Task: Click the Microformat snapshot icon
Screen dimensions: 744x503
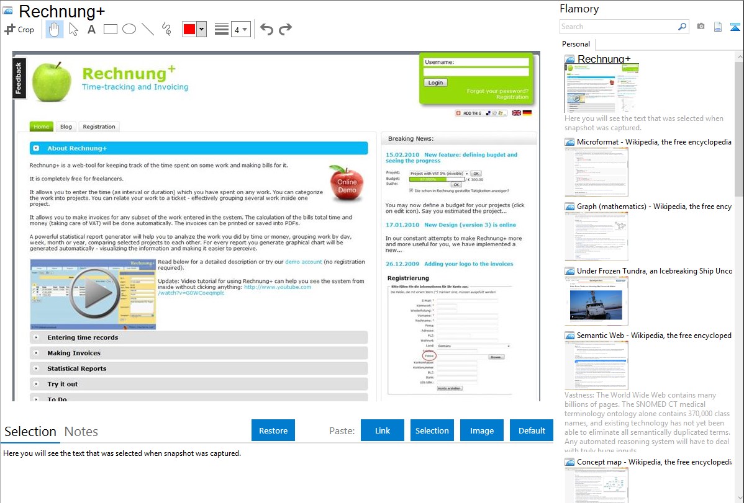Action: click(569, 142)
